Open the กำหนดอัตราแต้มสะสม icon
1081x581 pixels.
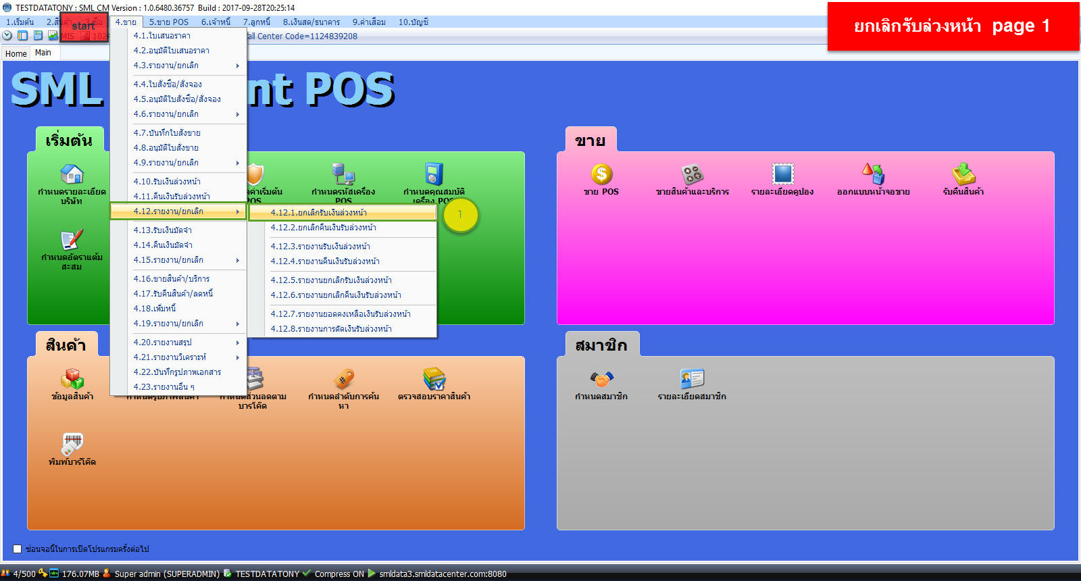(72, 240)
